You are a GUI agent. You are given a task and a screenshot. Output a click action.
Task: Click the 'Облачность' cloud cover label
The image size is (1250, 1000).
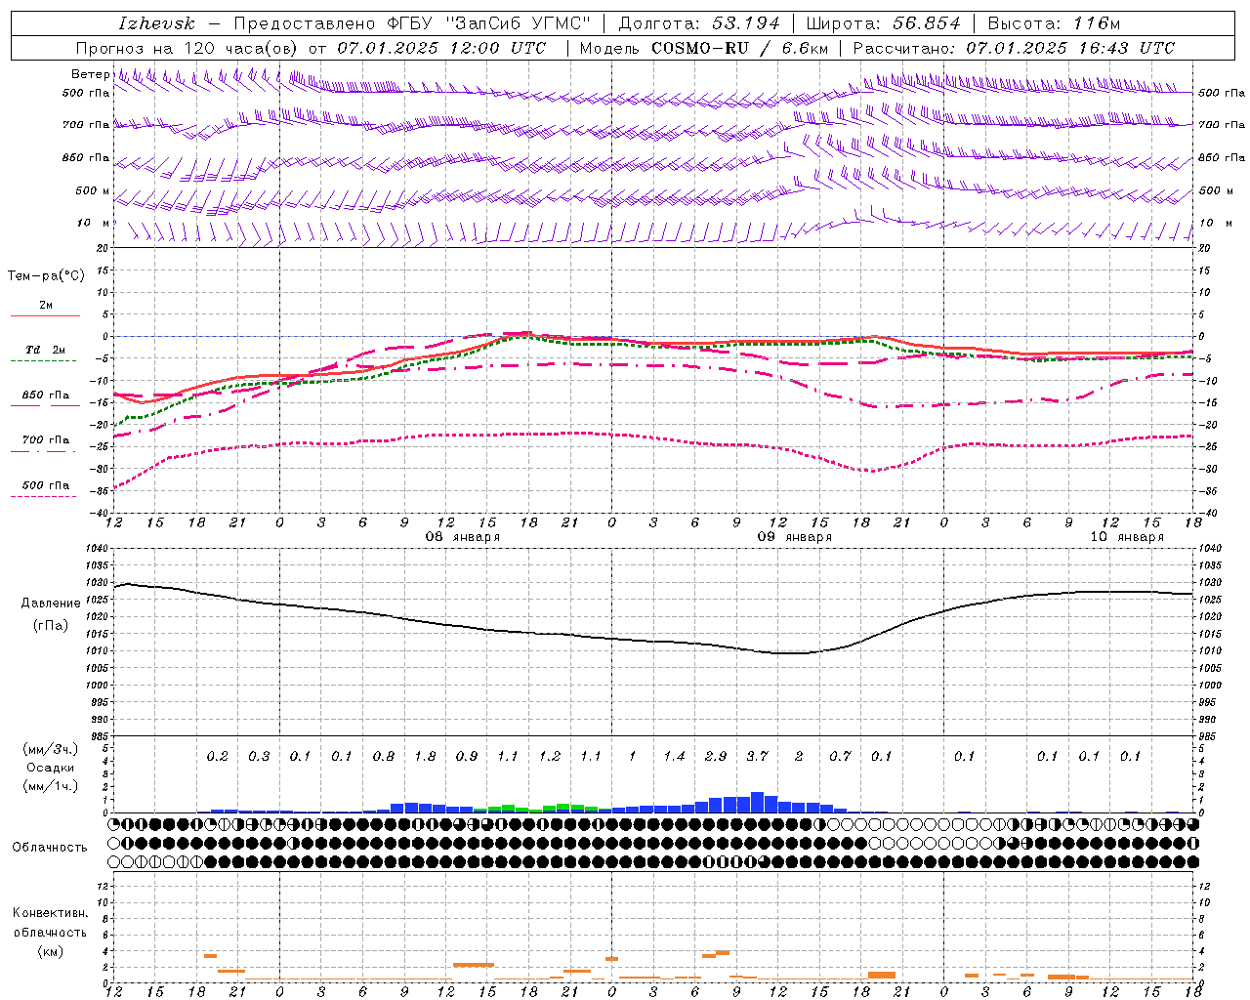[50, 848]
